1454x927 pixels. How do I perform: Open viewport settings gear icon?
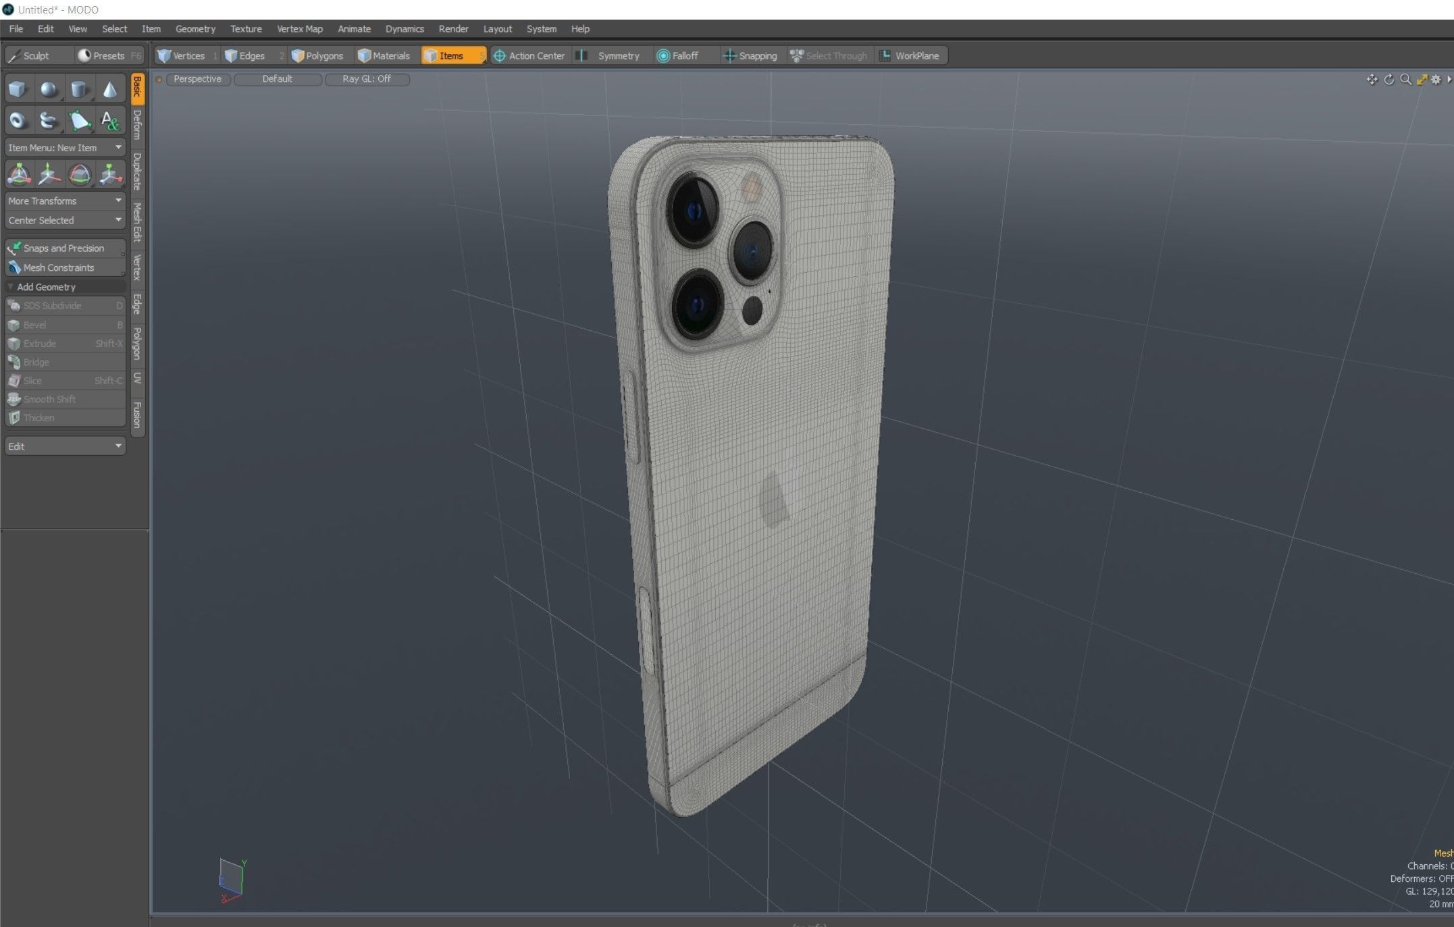1436,80
